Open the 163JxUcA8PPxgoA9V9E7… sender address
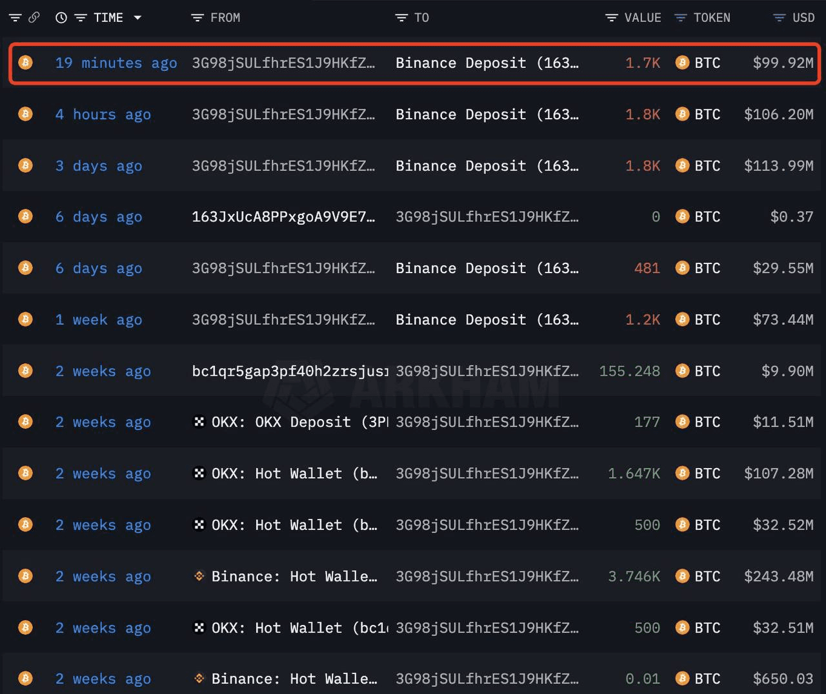The height and width of the screenshot is (694, 826). point(283,217)
